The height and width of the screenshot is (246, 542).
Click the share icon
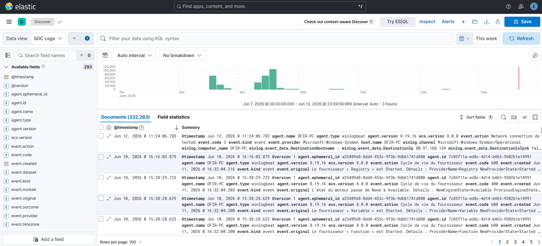(x=498, y=22)
